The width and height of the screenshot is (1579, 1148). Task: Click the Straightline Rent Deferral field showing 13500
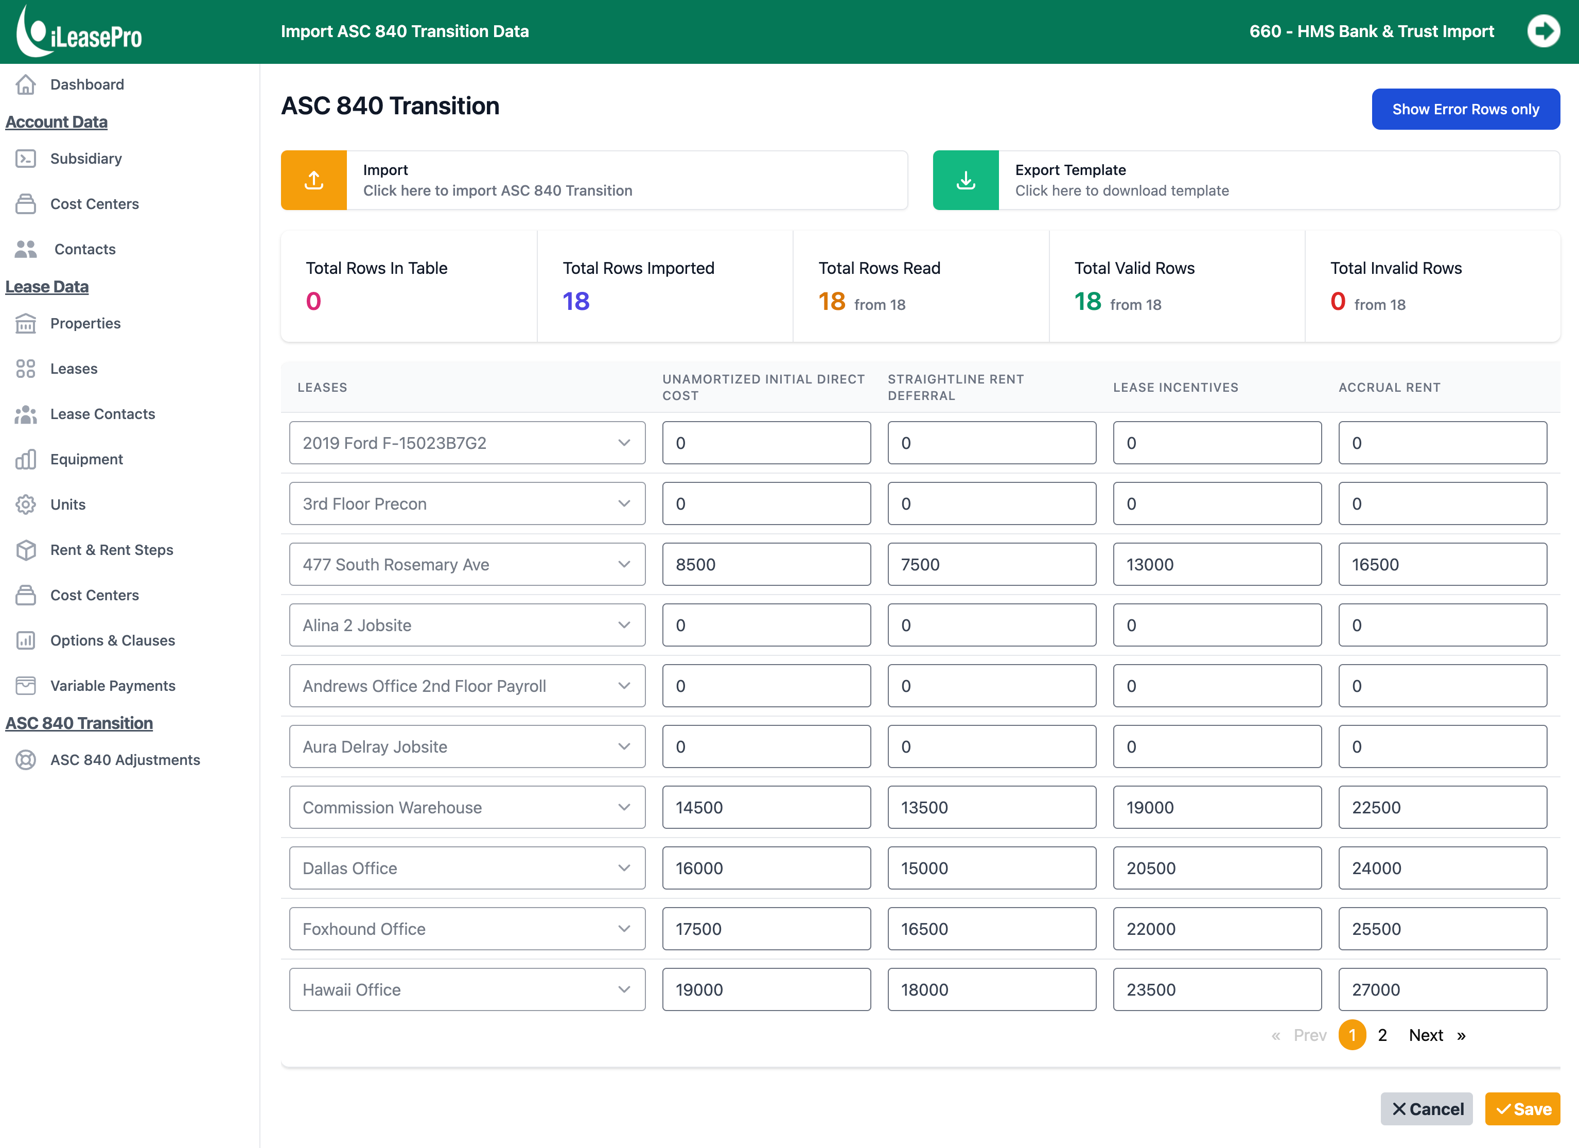[x=992, y=808]
